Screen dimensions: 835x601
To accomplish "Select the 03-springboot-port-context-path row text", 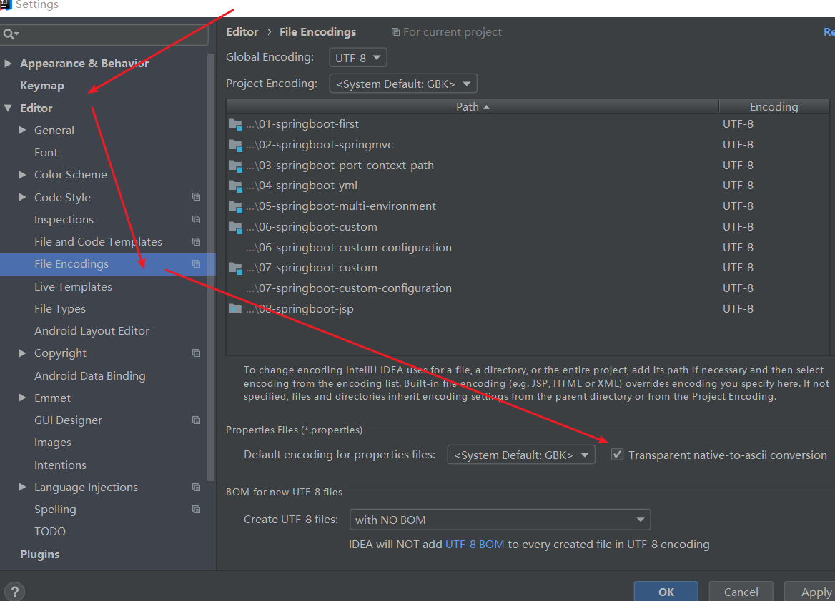I will (340, 166).
